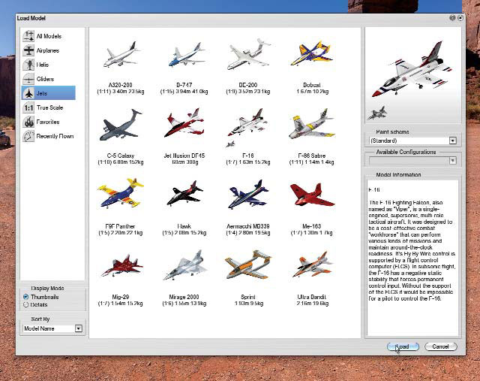
Task: Select the Sprint jet thumbnail
Action: click(x=248, y=265)
